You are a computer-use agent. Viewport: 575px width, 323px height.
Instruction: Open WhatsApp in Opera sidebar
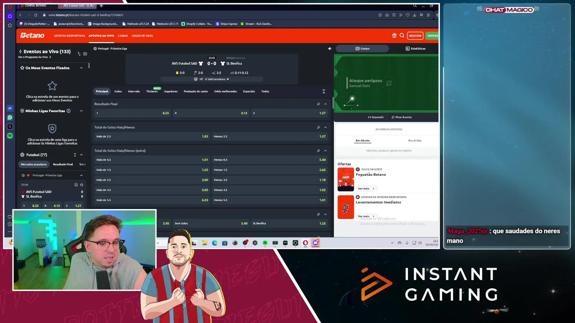tap(10, 118)
